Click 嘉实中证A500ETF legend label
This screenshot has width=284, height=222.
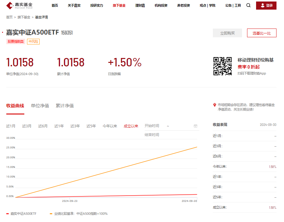23,214
